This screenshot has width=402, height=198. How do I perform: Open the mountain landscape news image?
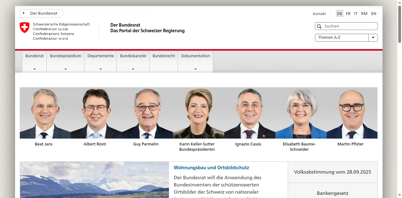click(95, 180)
